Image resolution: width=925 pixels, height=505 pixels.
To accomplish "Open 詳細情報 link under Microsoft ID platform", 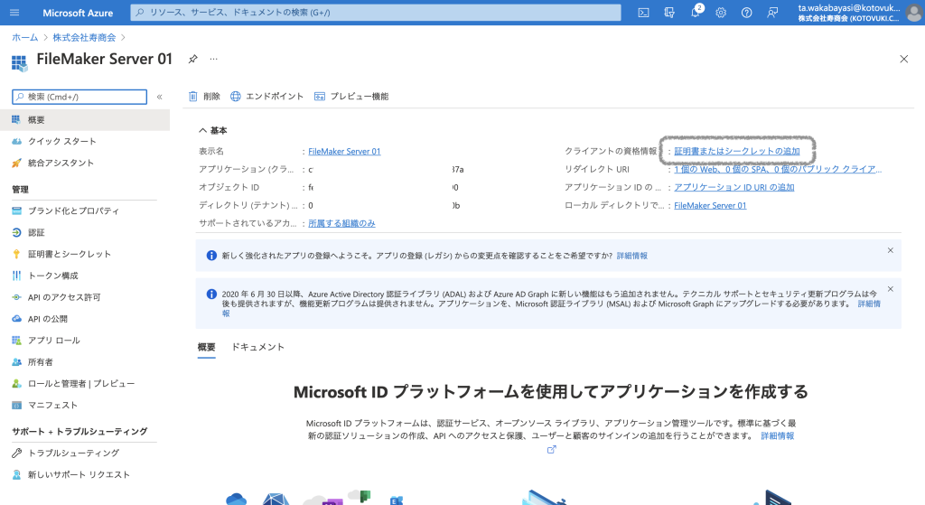I will (x=778, y=436).
